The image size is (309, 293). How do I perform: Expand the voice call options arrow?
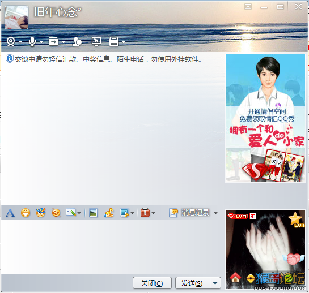point(41,42)
